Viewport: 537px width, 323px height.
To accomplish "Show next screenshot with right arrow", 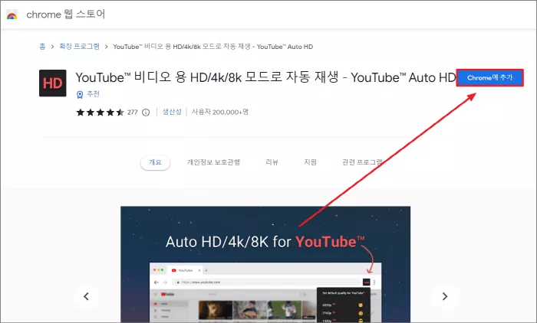I will click(x=444, y=296).
